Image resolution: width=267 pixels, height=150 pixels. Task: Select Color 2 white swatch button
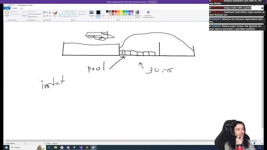tap(103, 14)
